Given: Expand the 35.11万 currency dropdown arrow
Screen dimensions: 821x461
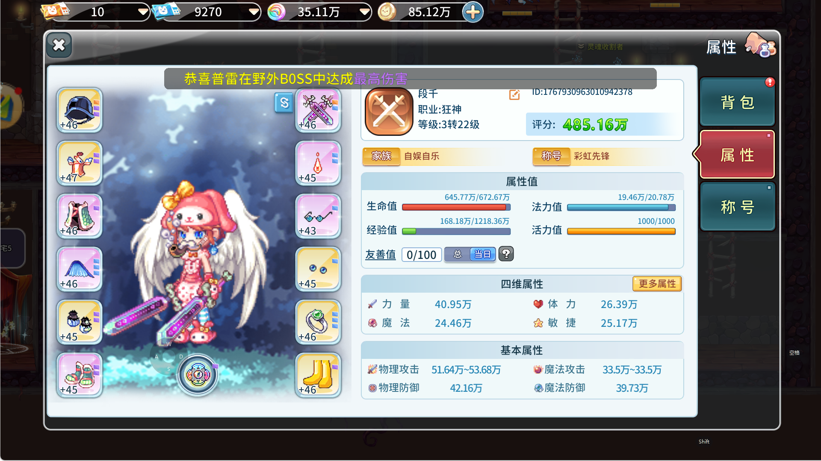Looking at the screenshot, I should [x=365, y=12].
